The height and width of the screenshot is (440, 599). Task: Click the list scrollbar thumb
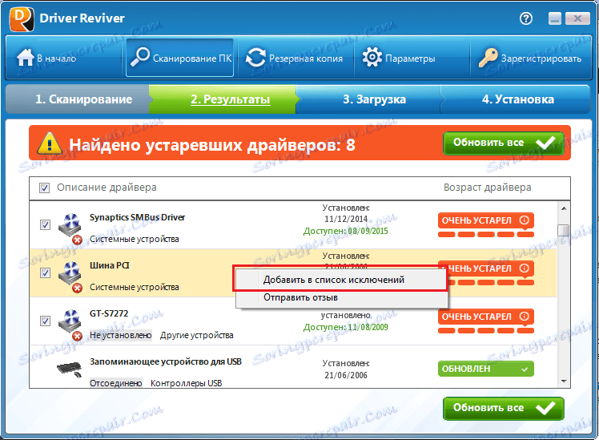click(x=563, y=231)
